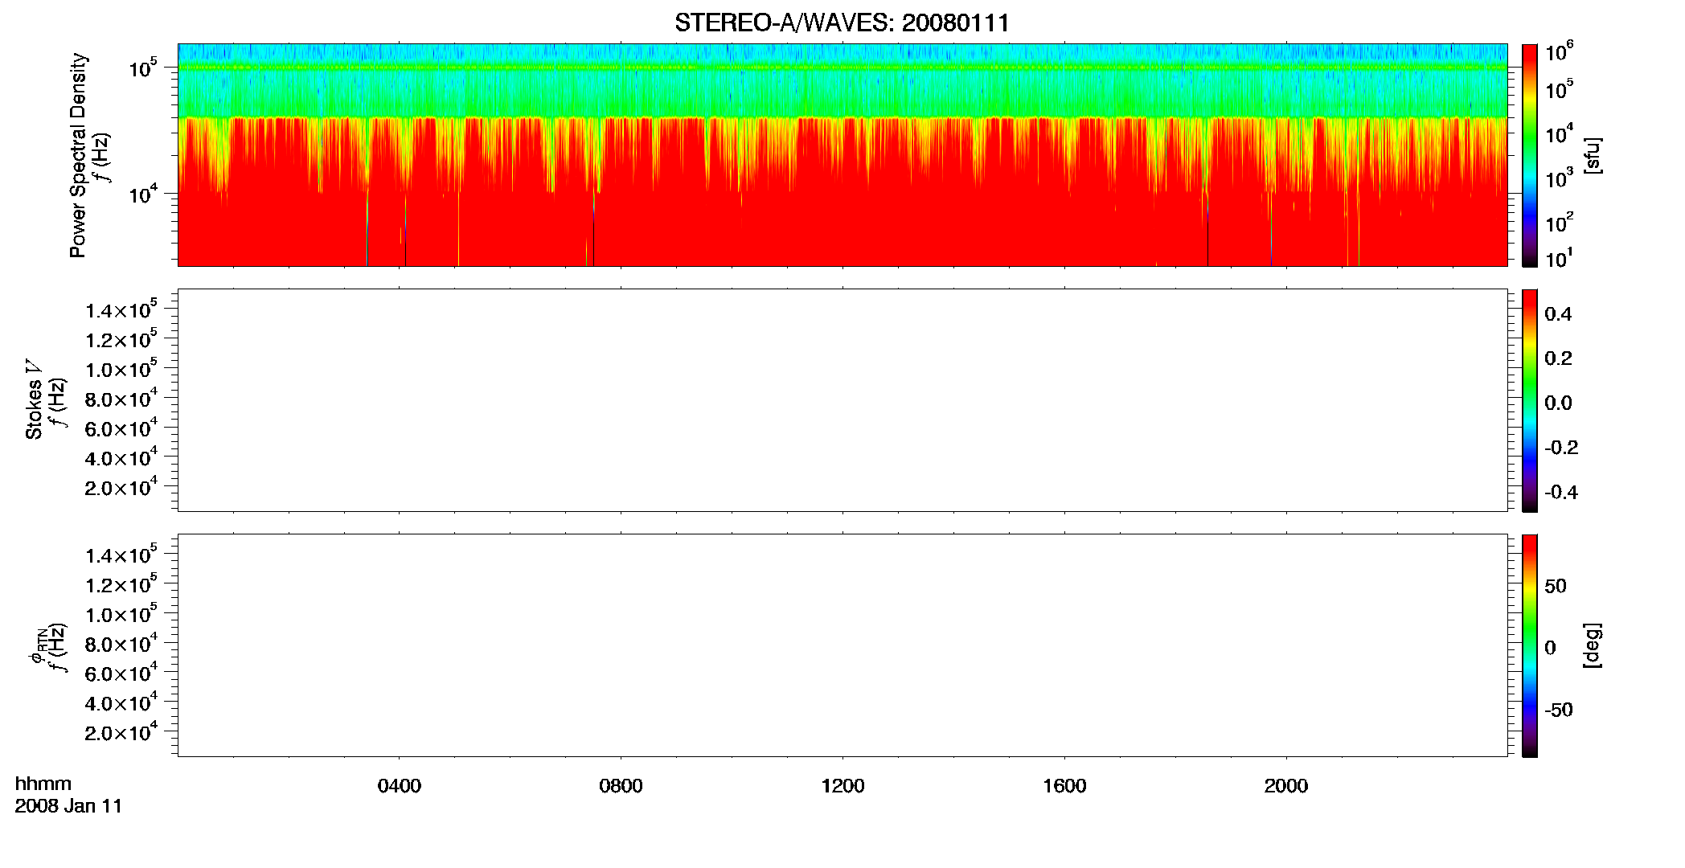Click the [sfu] colorbar unit label

[1592, 155]
